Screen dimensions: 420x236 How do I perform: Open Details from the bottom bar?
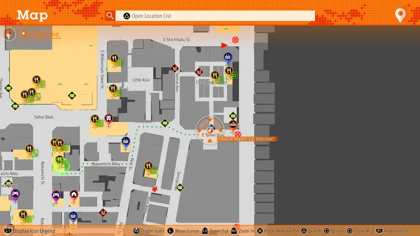point(334,231)
